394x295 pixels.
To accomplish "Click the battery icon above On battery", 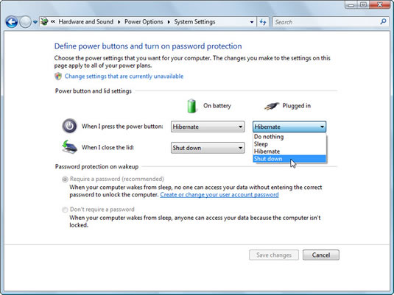I will pyautogui.click(x=191, y=106).
